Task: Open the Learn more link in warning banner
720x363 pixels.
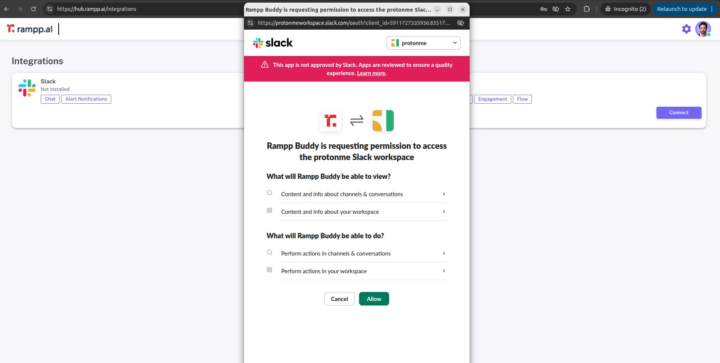Action: pyautogui.click(x=371, y=73)
